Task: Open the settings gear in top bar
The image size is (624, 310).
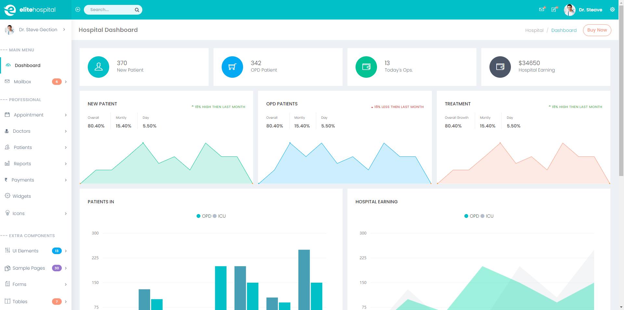Action: pyautogui.click(x=612, y=9)
